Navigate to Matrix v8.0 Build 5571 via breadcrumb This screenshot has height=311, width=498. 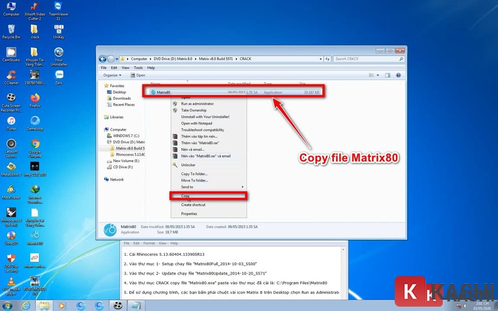point(215,59)
